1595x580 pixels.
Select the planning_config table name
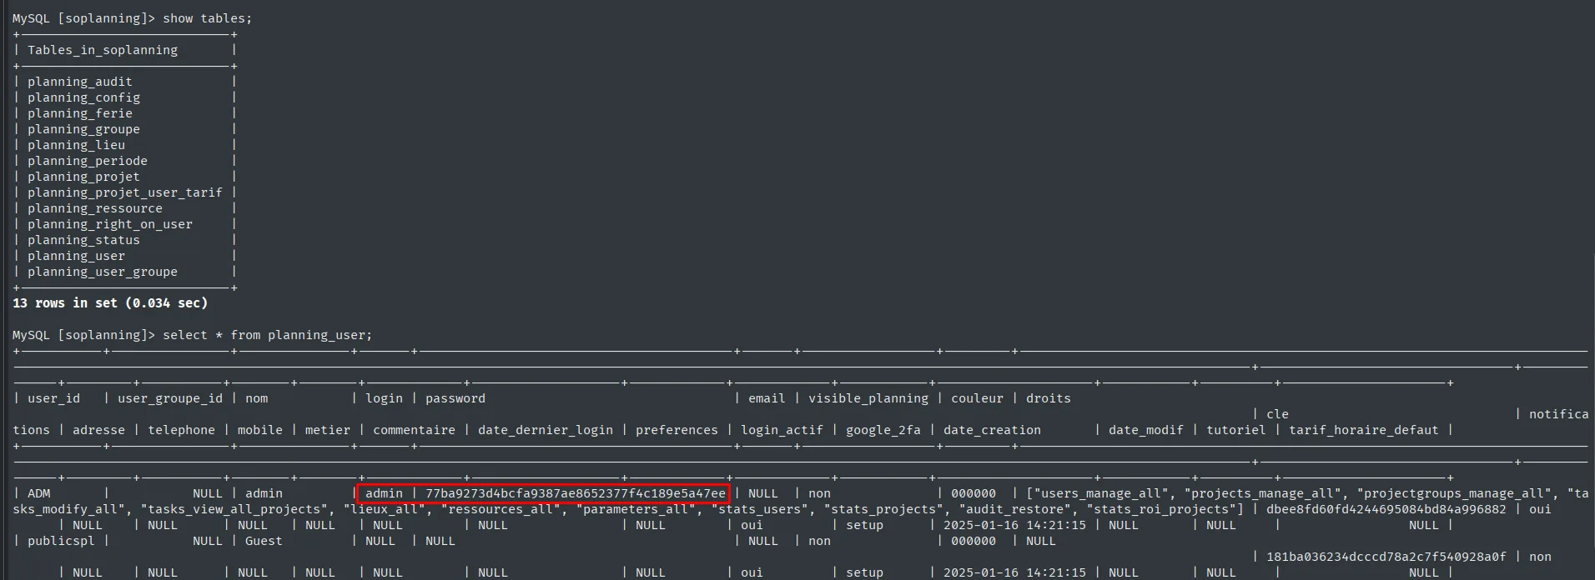[x=83, y=97]
